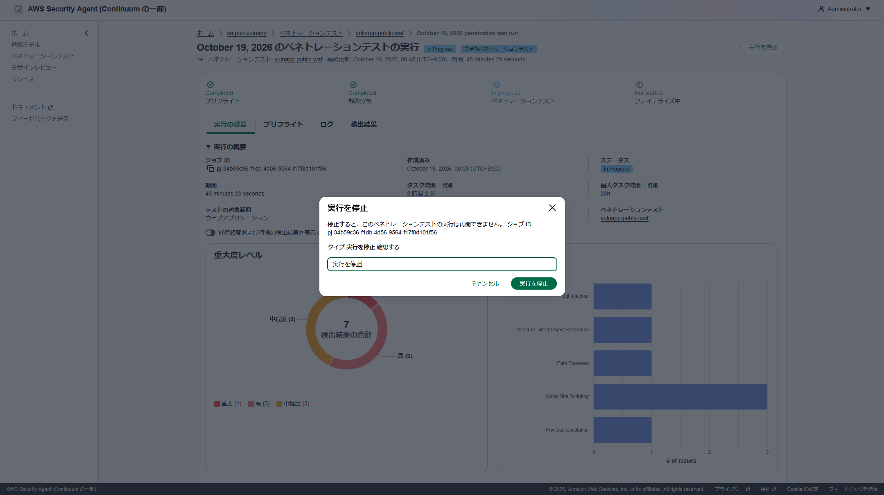884x495 pixels.
Task: Open the Administrator user dropdown
Action: 844,9
